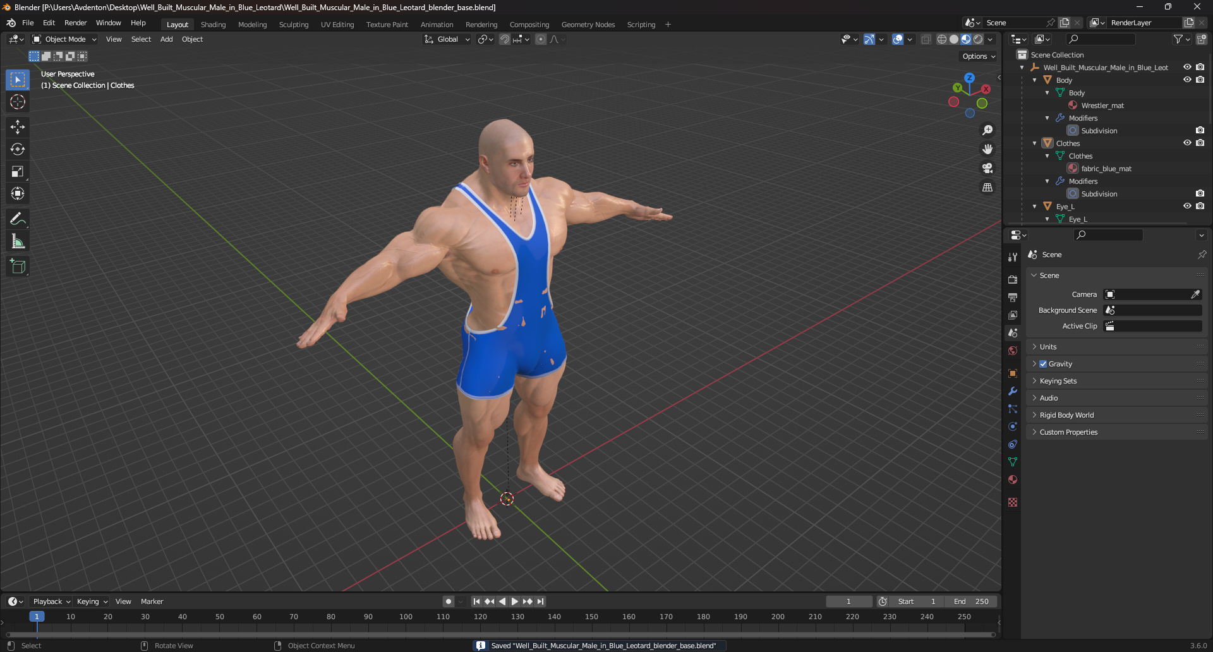Open the Add menu in viewport header
Viewport: 1213px width, 652px height.
[166, 39]
